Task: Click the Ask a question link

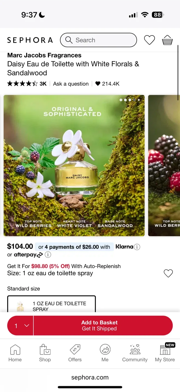Action: pyautogui.click(x=71, y=84)
